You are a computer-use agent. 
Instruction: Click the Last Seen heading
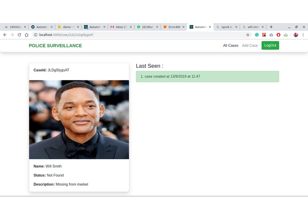pos(149,66)
